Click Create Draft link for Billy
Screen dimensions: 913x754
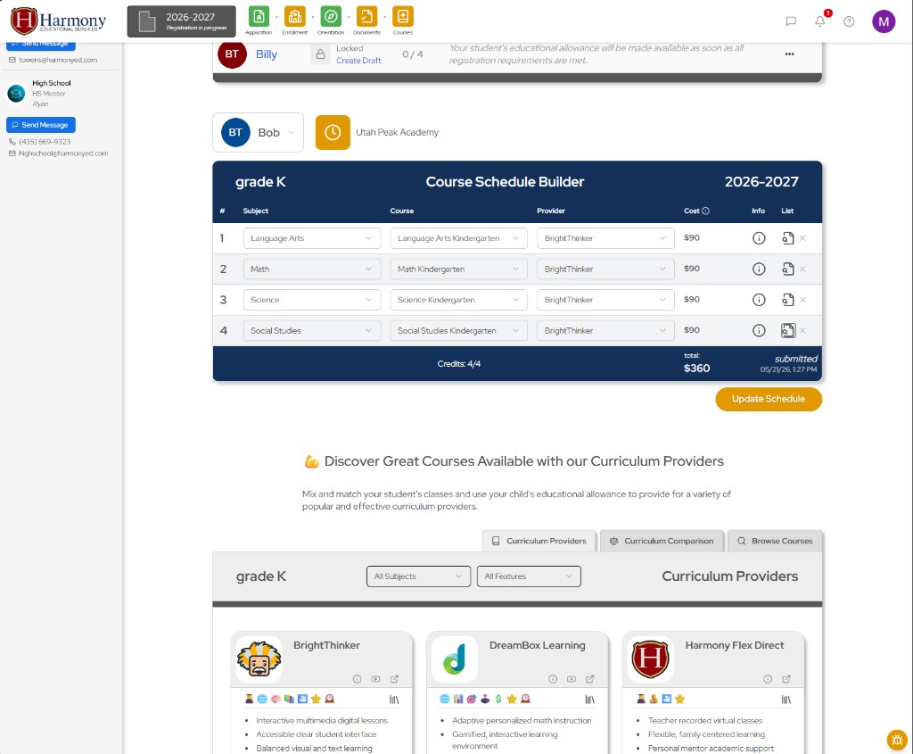coord(358,61)
